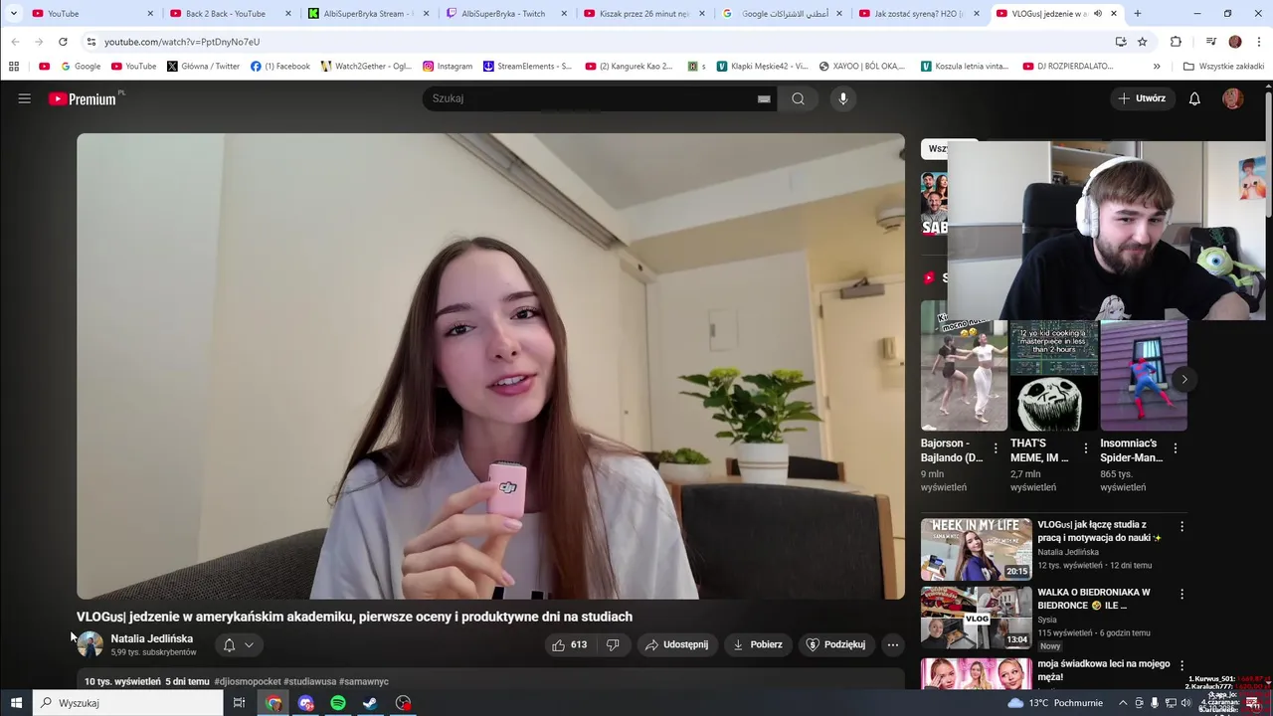
Task: Open the Wszystkie zakładki folder
Action: (1222, 67)
